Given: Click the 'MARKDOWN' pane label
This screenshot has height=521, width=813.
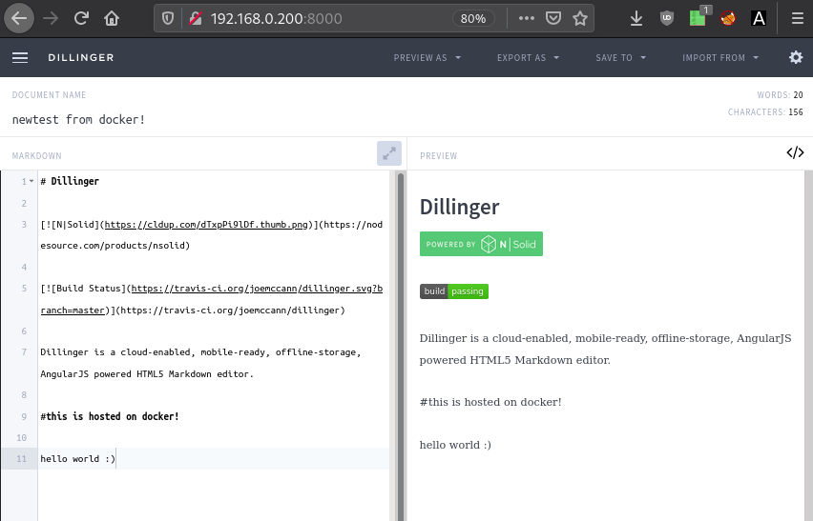Looking at the screenshot, I should (37, 156).
